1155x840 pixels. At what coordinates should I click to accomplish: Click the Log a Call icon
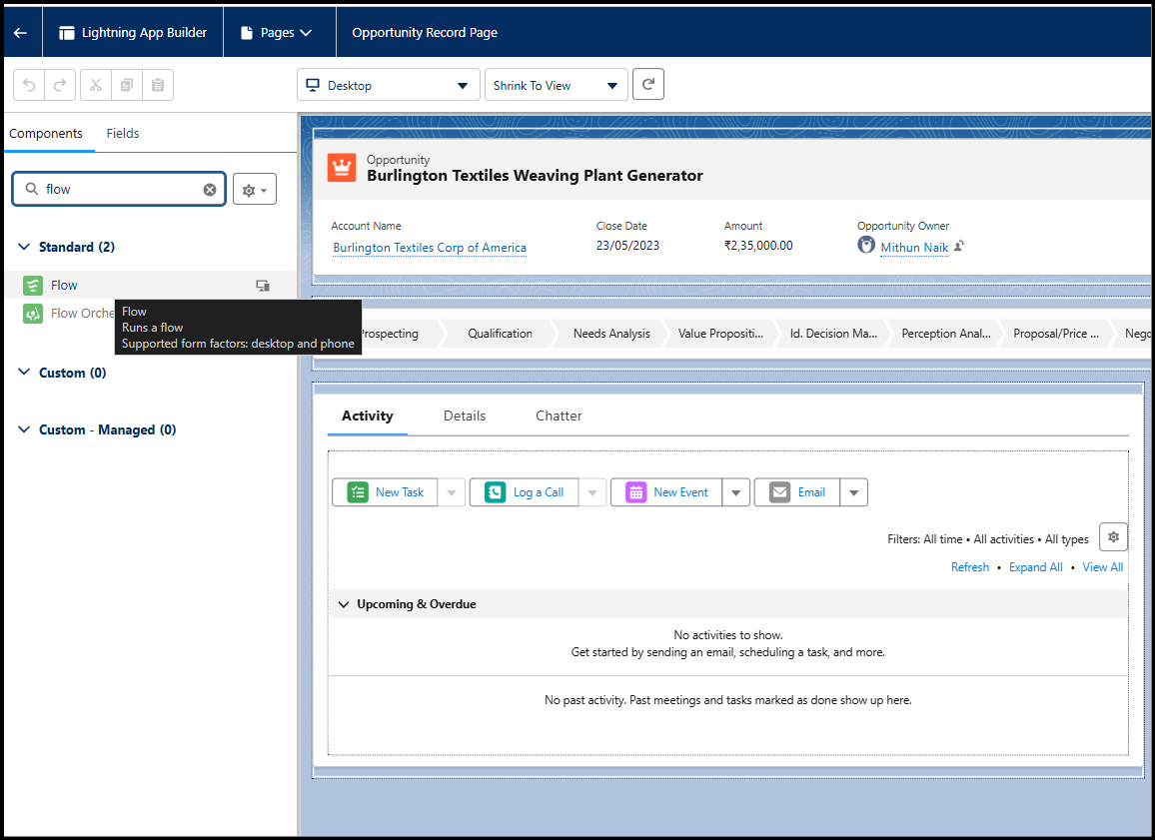495,492
